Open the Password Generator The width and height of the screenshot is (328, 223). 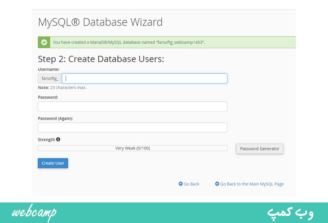pos(260,149)
